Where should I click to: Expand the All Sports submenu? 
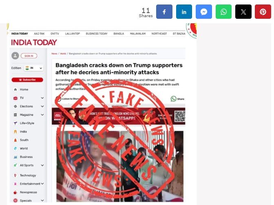(42, 165)
